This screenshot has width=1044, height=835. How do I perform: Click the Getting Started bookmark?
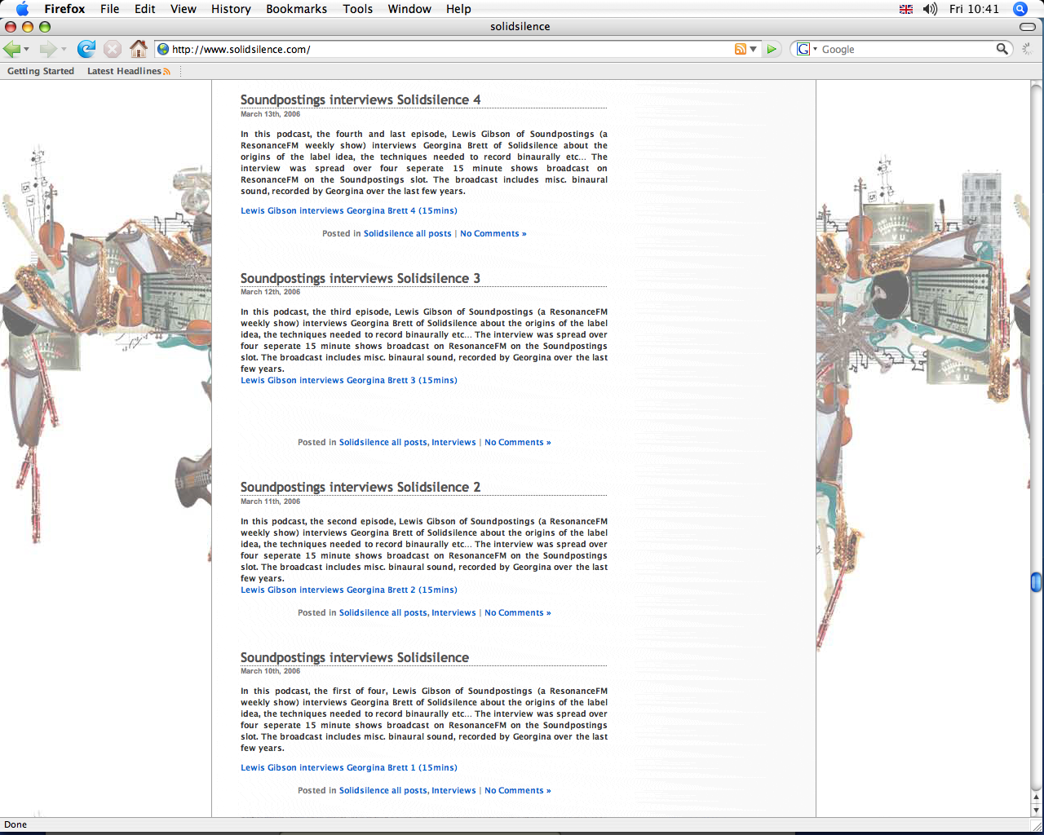point(41,71)
